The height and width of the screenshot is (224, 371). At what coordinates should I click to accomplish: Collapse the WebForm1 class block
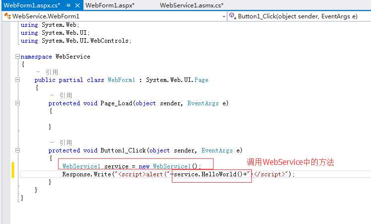17,79
